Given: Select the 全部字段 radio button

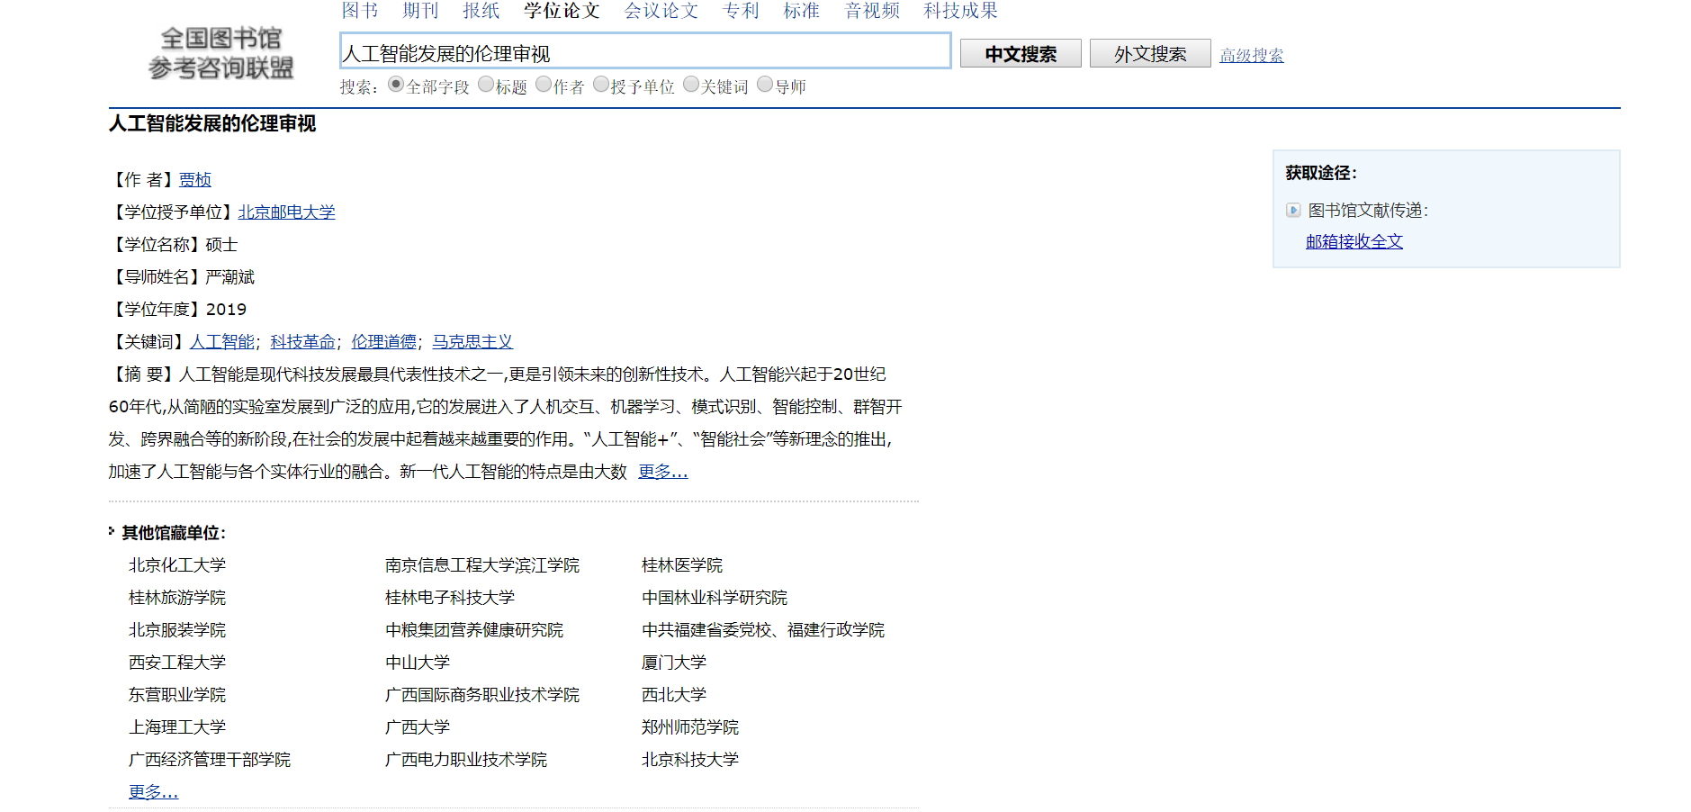Looking at the screenshot, I should tap(396, 83).
